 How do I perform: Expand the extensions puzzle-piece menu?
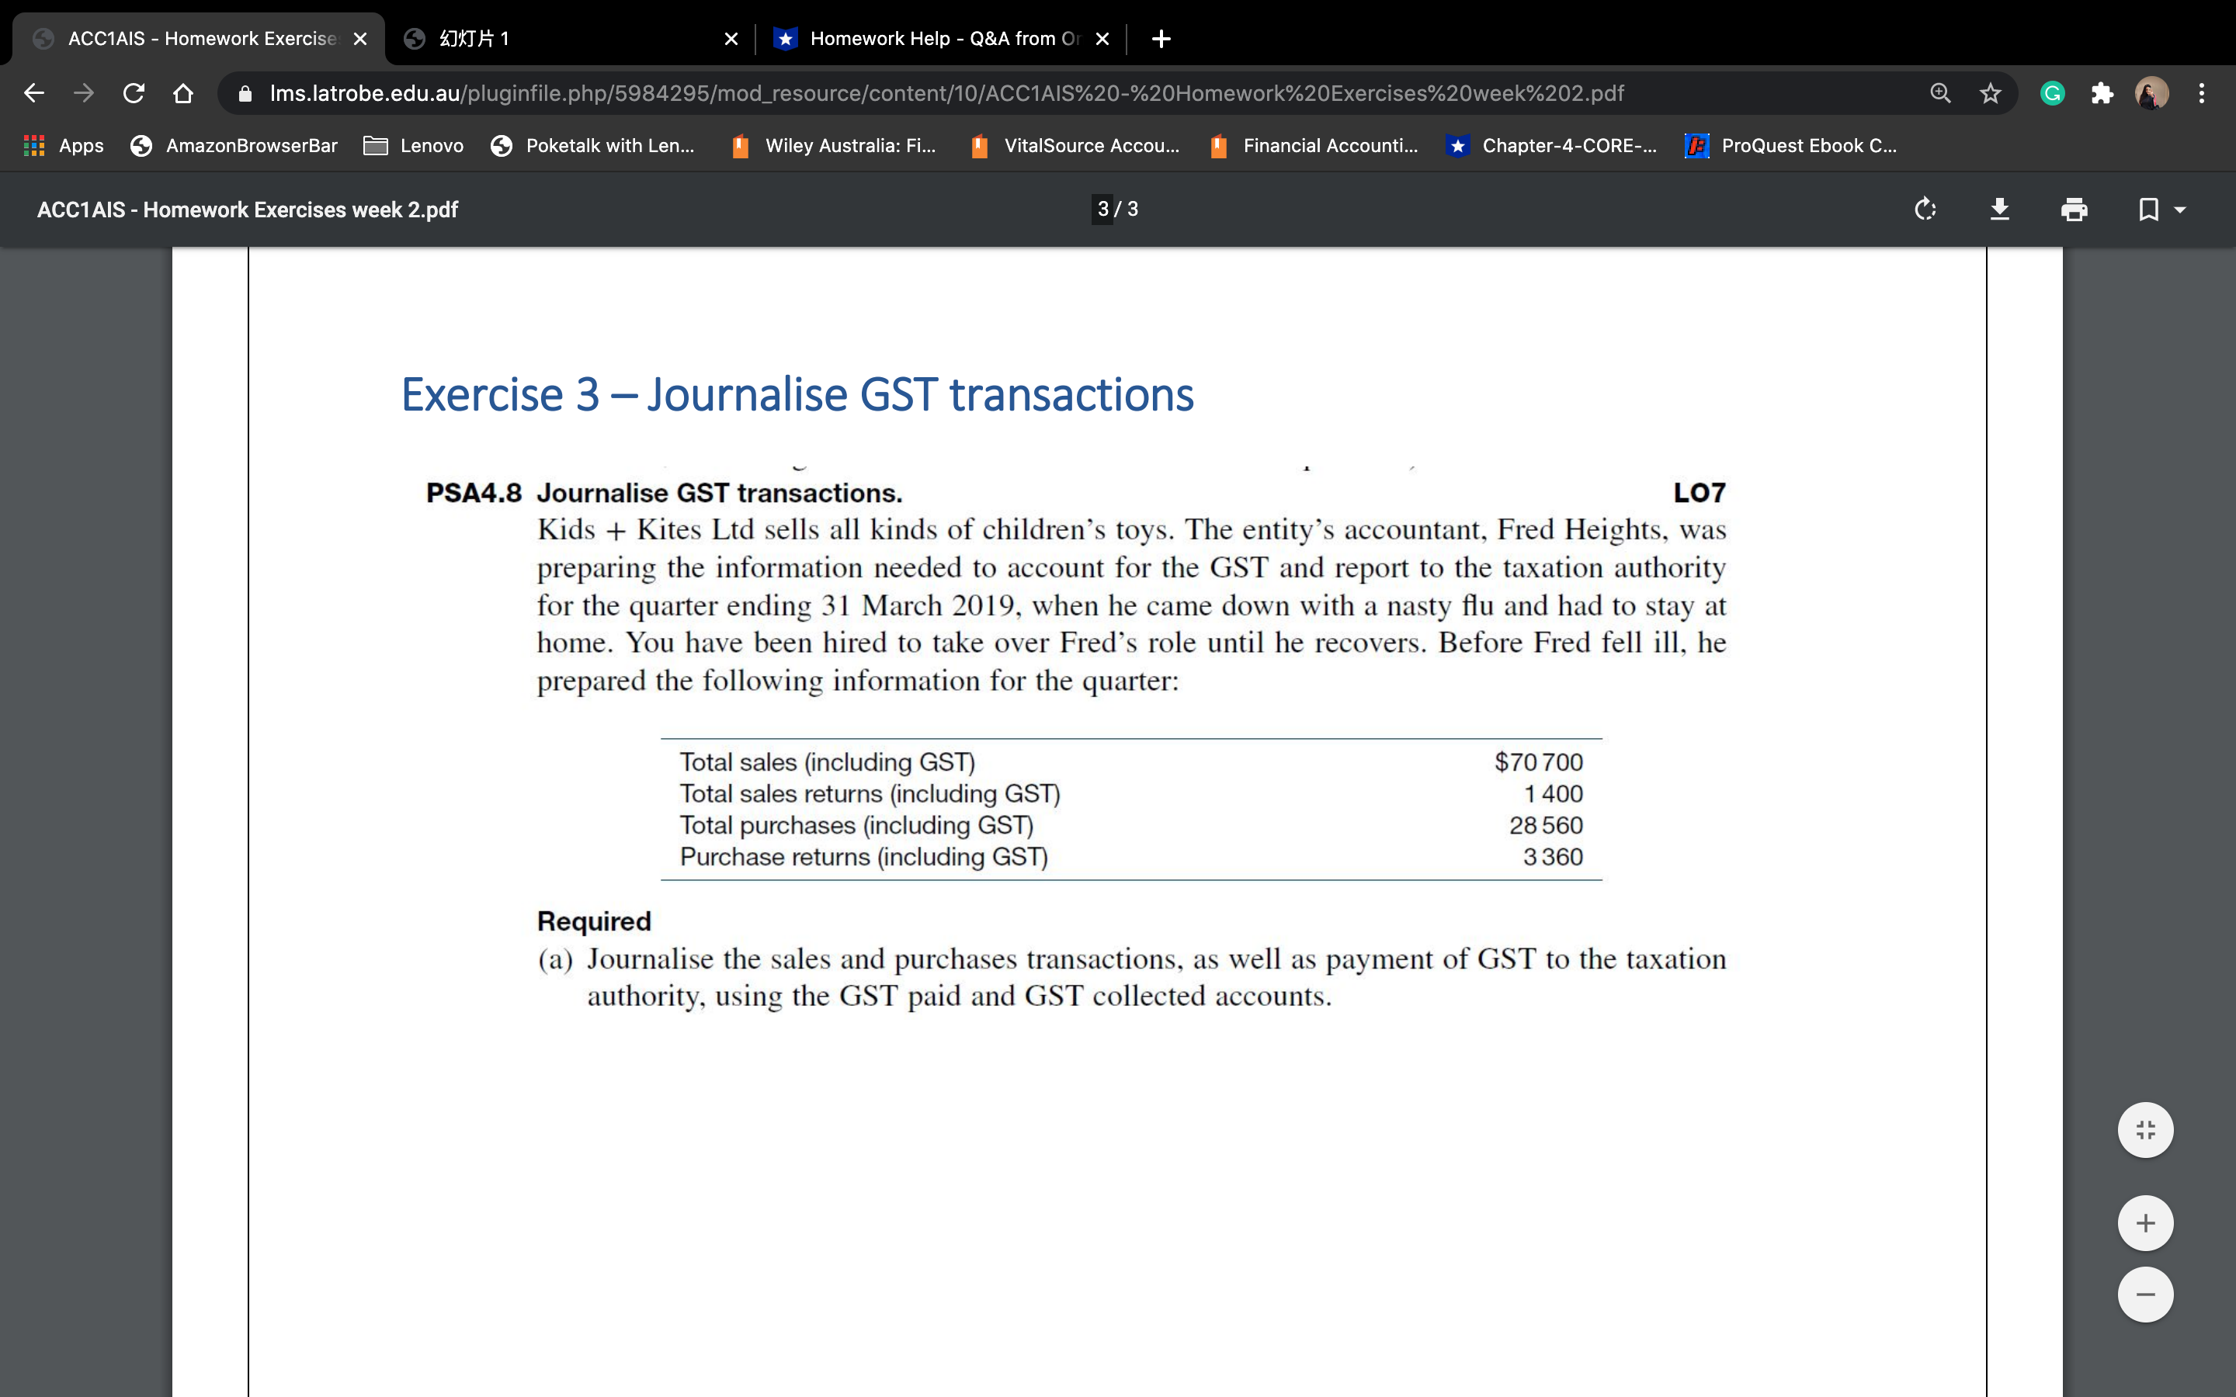point(2103,93)
